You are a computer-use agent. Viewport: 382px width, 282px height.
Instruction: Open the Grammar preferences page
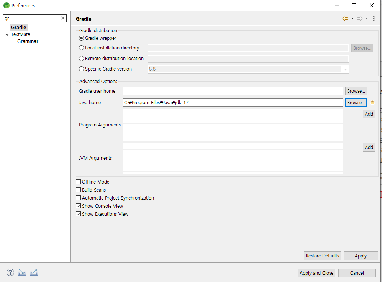(28, 41)
